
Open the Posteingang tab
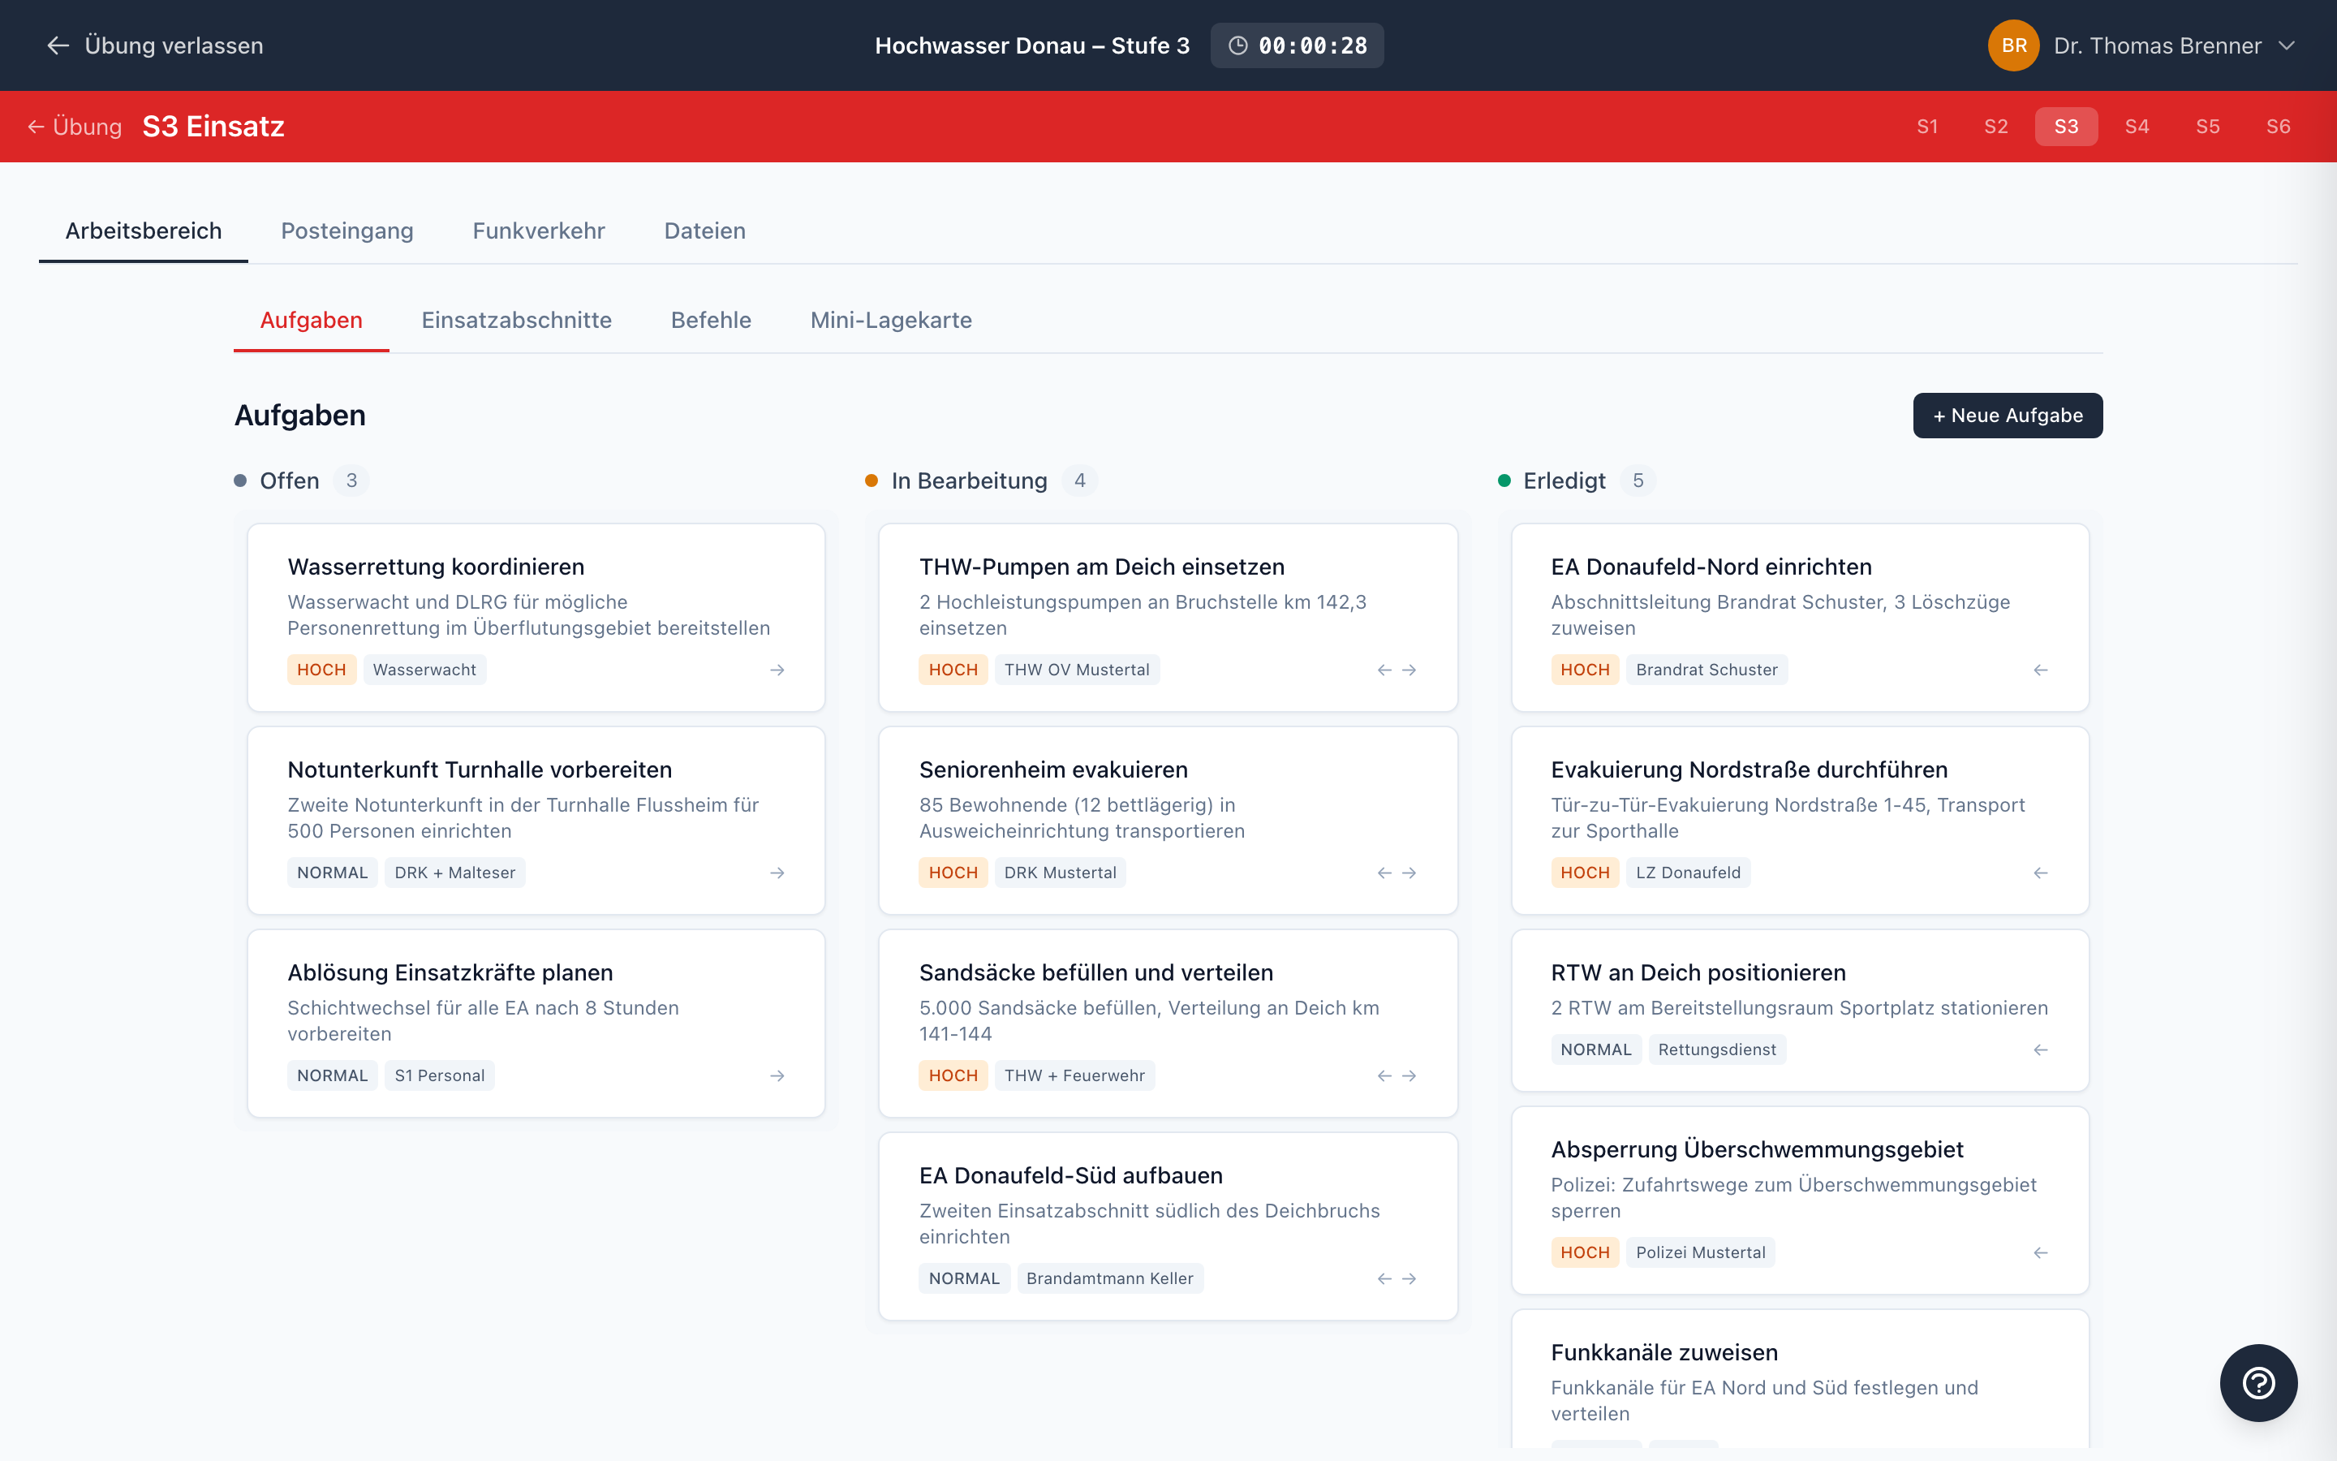coord(346,231)
